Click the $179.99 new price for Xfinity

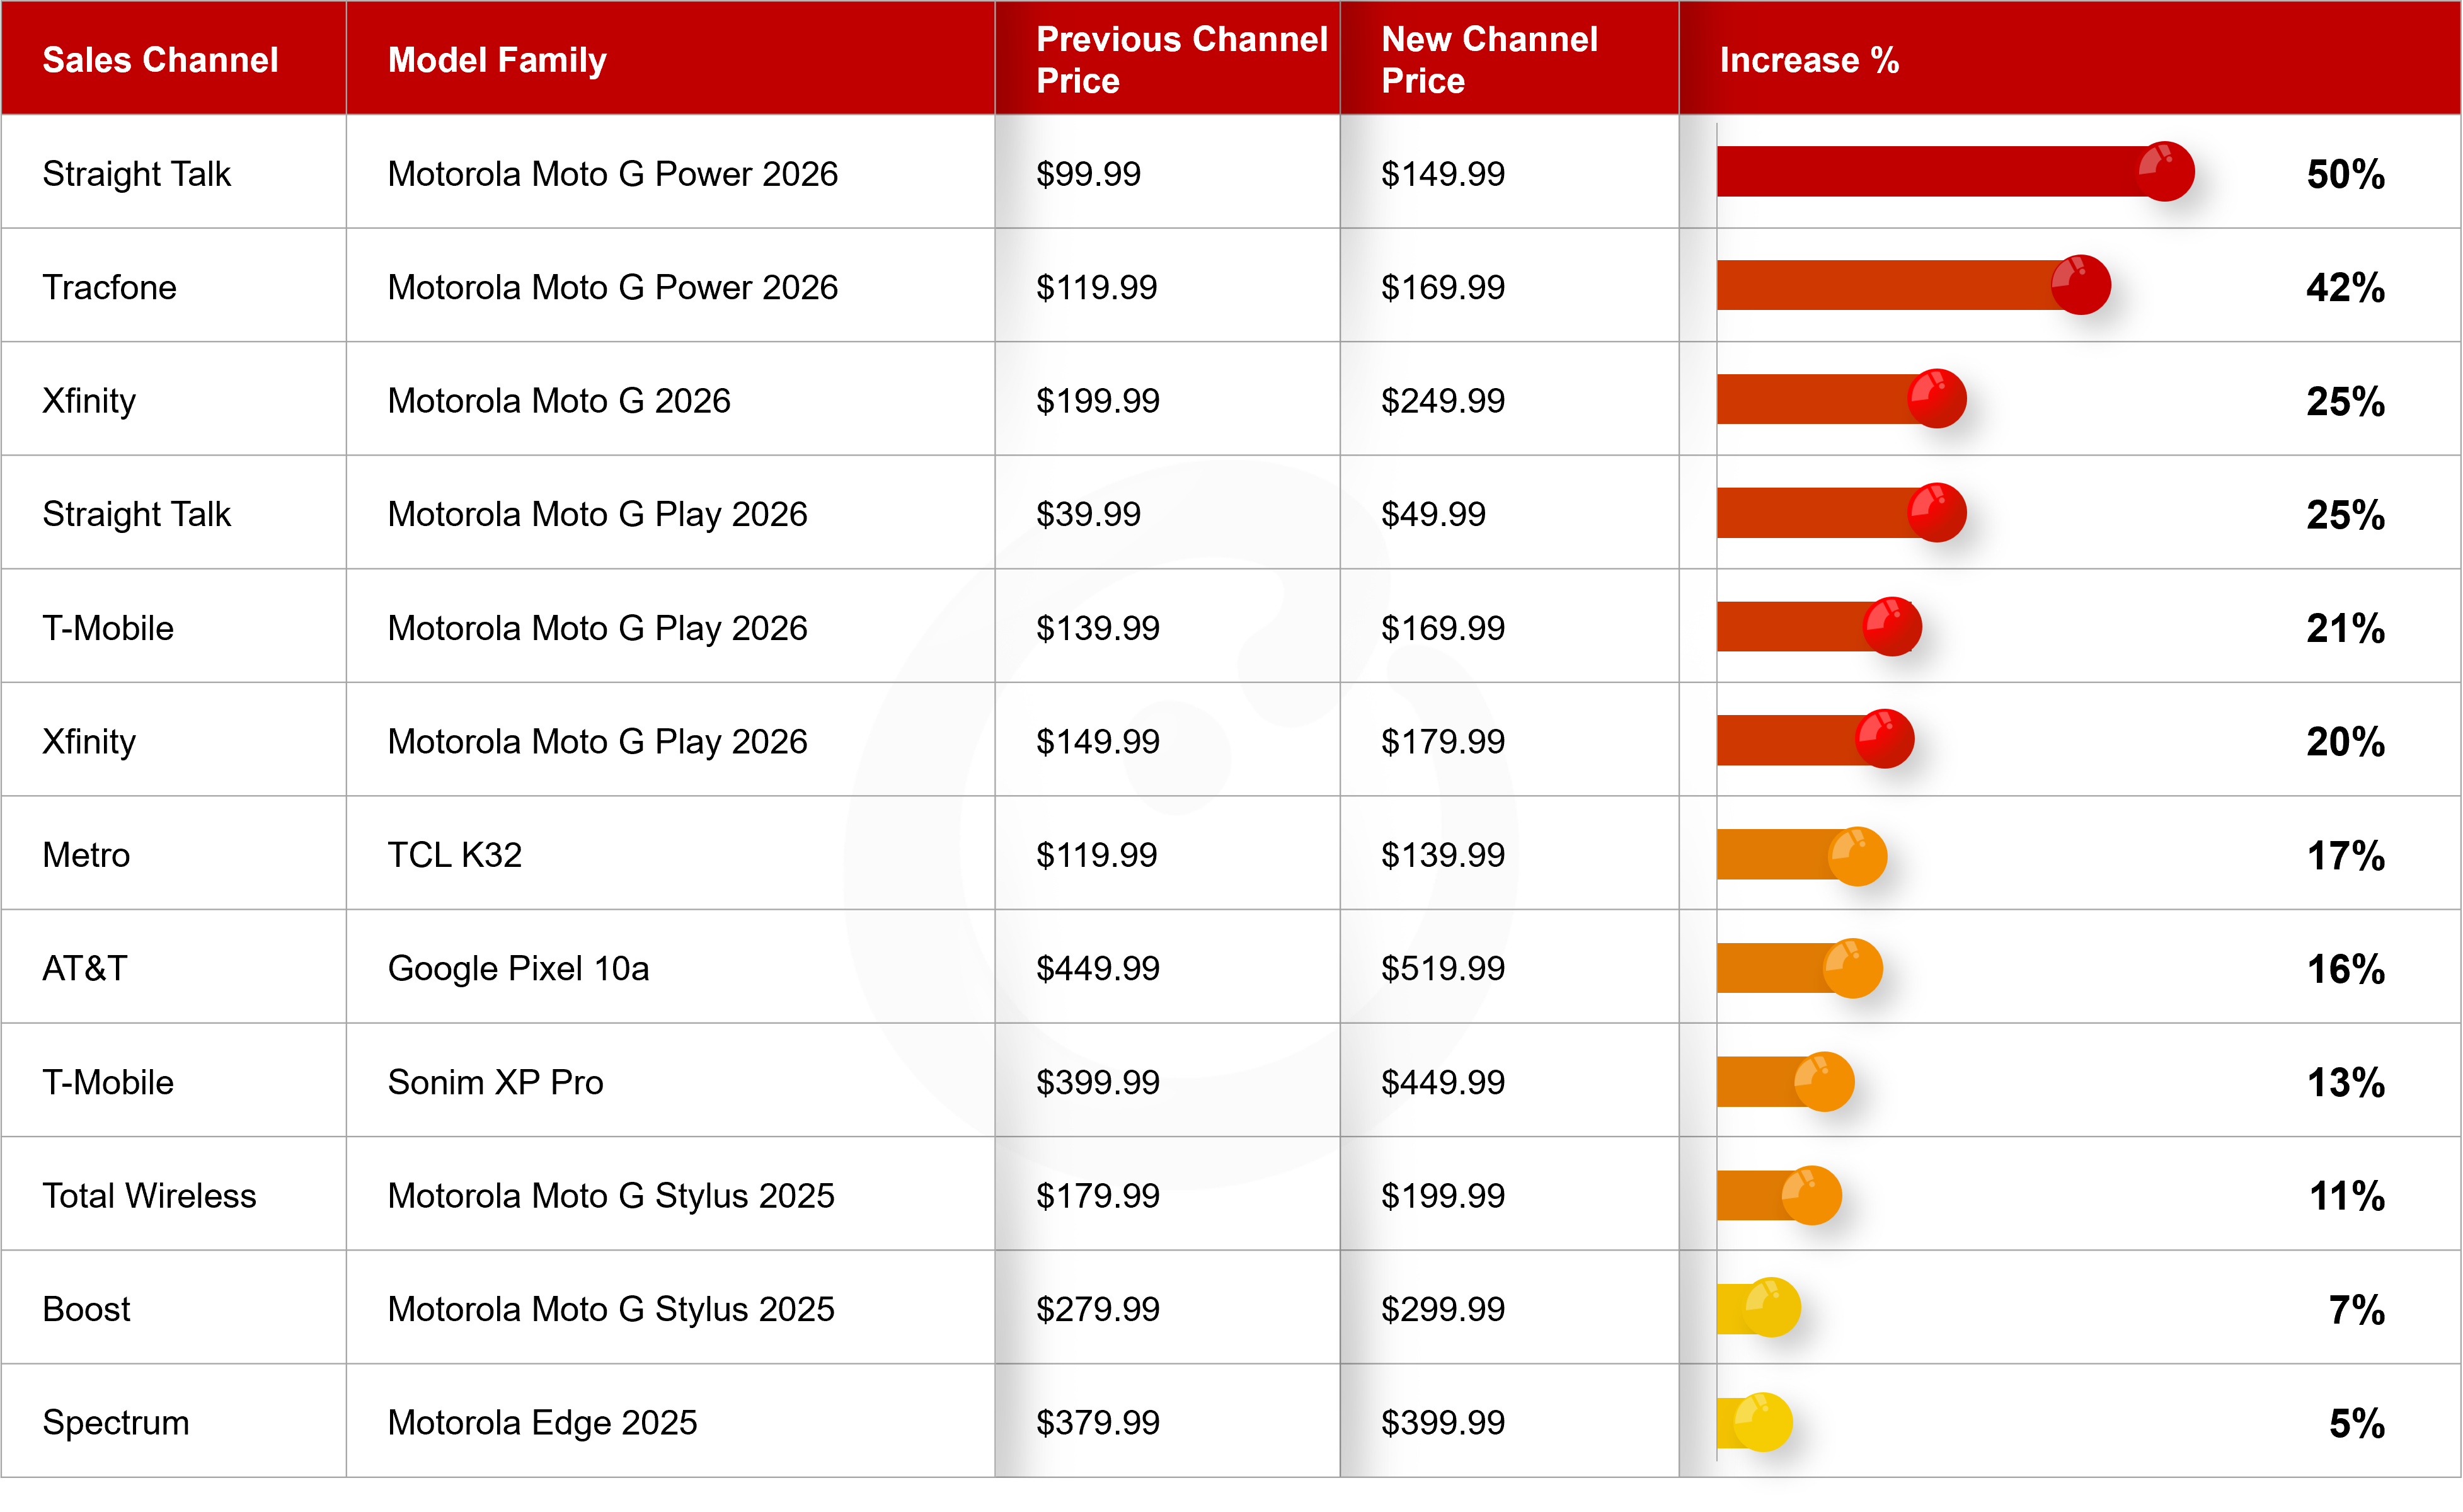[x=1443, y=742]
